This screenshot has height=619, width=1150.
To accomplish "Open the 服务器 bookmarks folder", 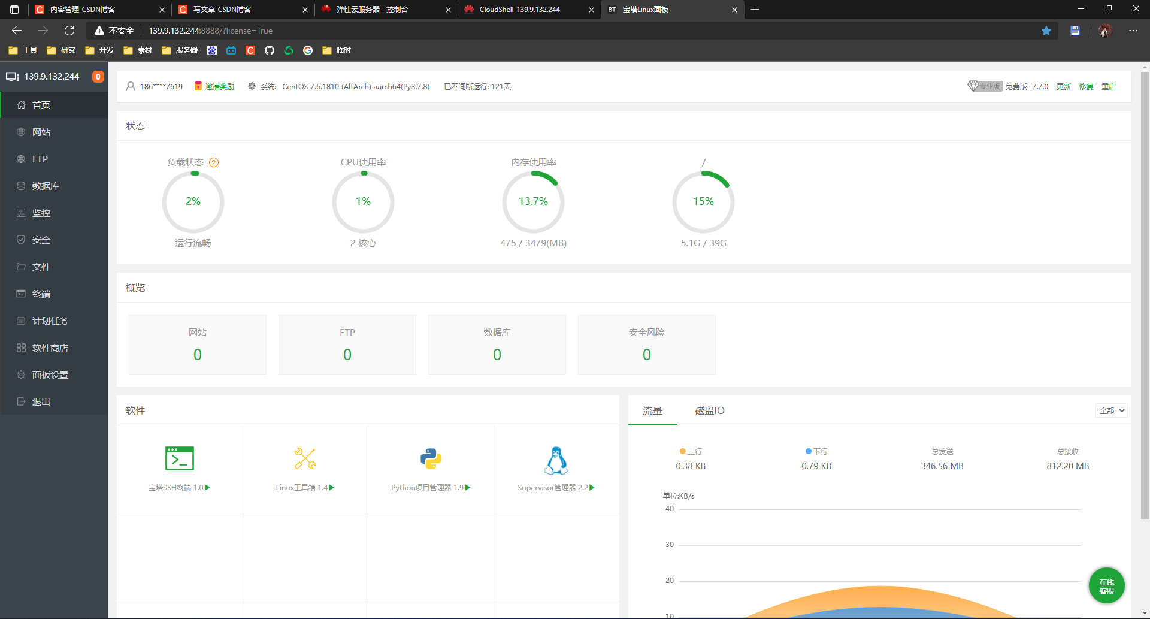I will pos(180,50).
